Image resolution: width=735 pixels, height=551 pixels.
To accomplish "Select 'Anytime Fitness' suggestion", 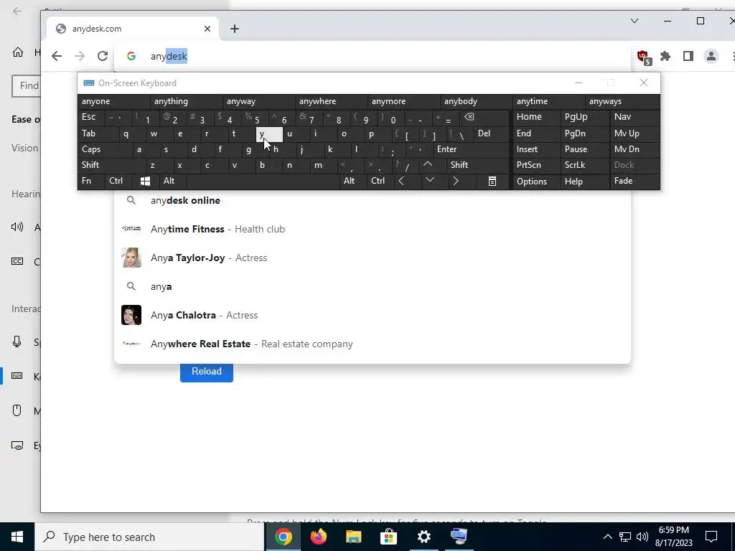I will pyautogui.click(x=373, y=229).
